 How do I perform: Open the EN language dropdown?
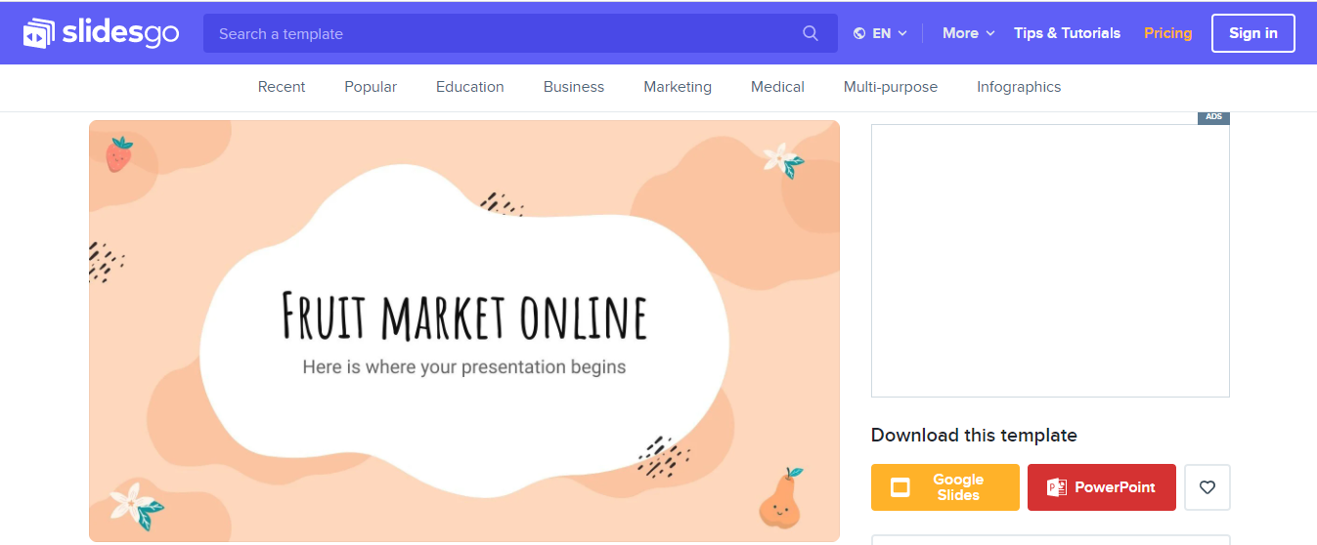click(x=882, y=33)
